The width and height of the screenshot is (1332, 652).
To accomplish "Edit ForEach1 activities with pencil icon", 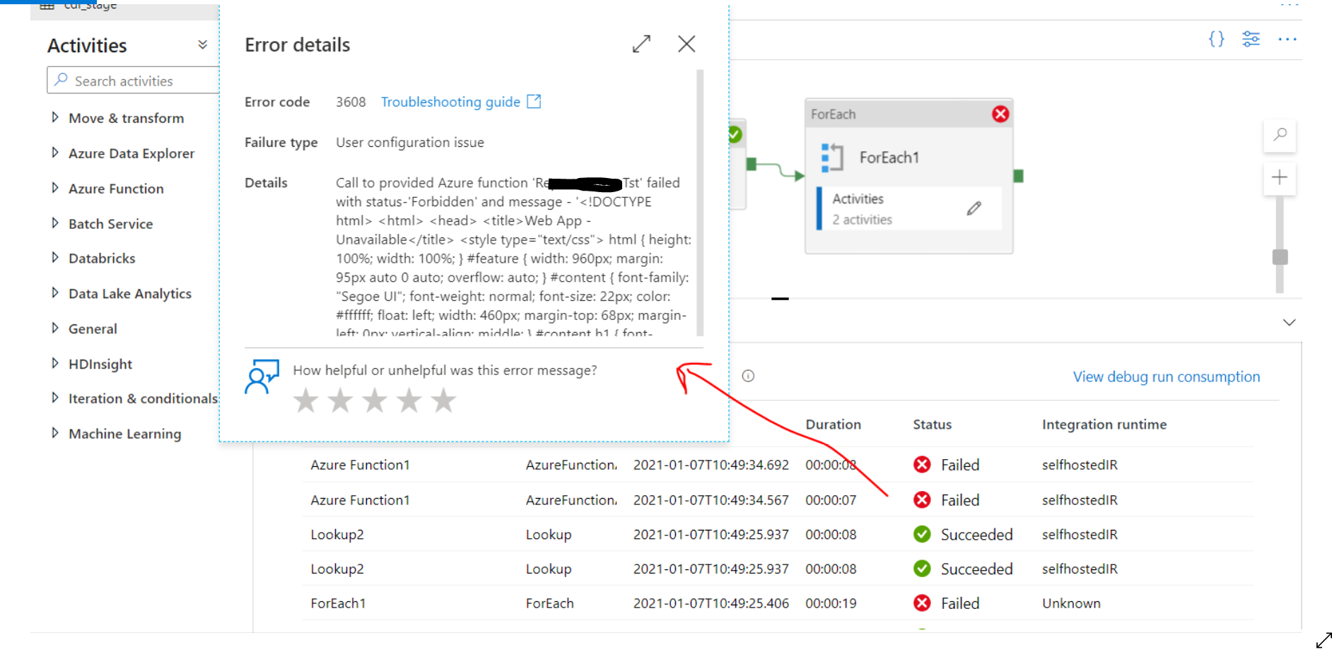I will coord(974,208).
